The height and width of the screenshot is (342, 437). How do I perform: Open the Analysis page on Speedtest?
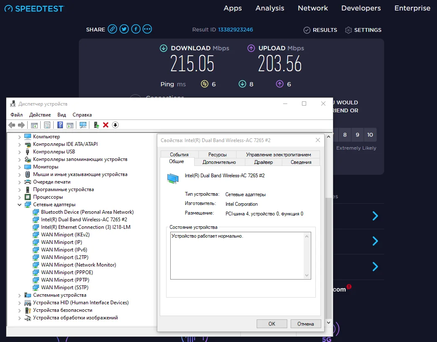pos(270,8)
